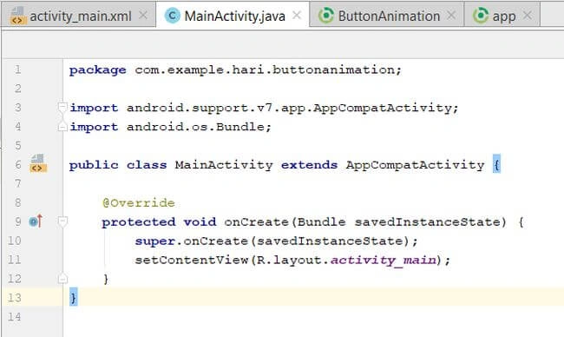Click android.os.Bundle import text
The width and height of the screenshot is (564, 337).
(195, 127)
